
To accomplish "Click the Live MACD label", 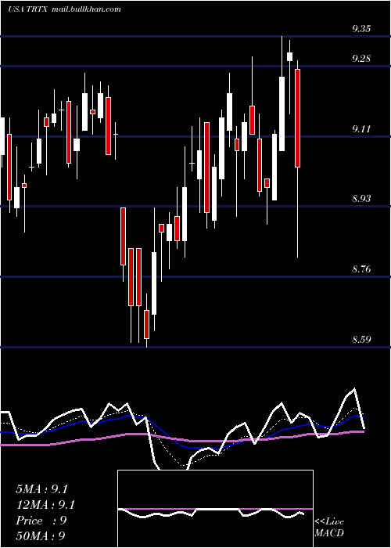I will tap(329, 527).
